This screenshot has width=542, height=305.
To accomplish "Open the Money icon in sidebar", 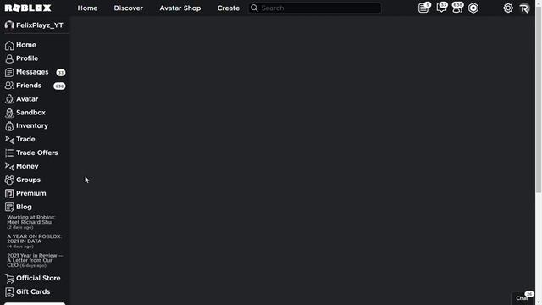I will click(9, 166).
